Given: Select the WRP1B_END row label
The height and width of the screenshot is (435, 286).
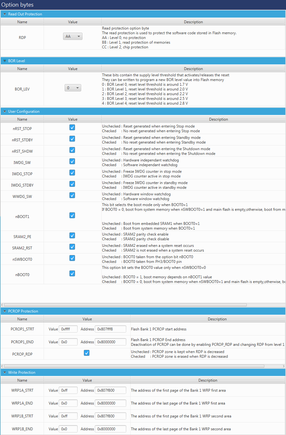Looking at the screenshot, I should click(x=22, y=429).
